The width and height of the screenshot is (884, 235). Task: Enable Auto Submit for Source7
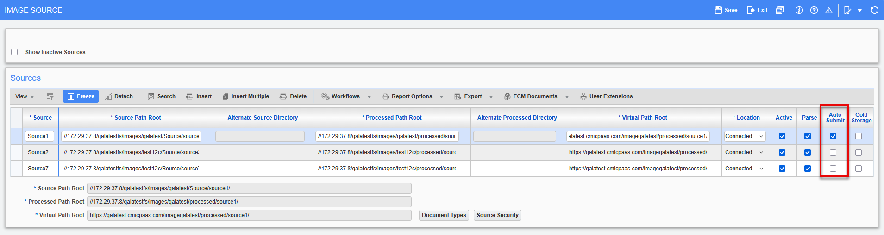[833, 169]
